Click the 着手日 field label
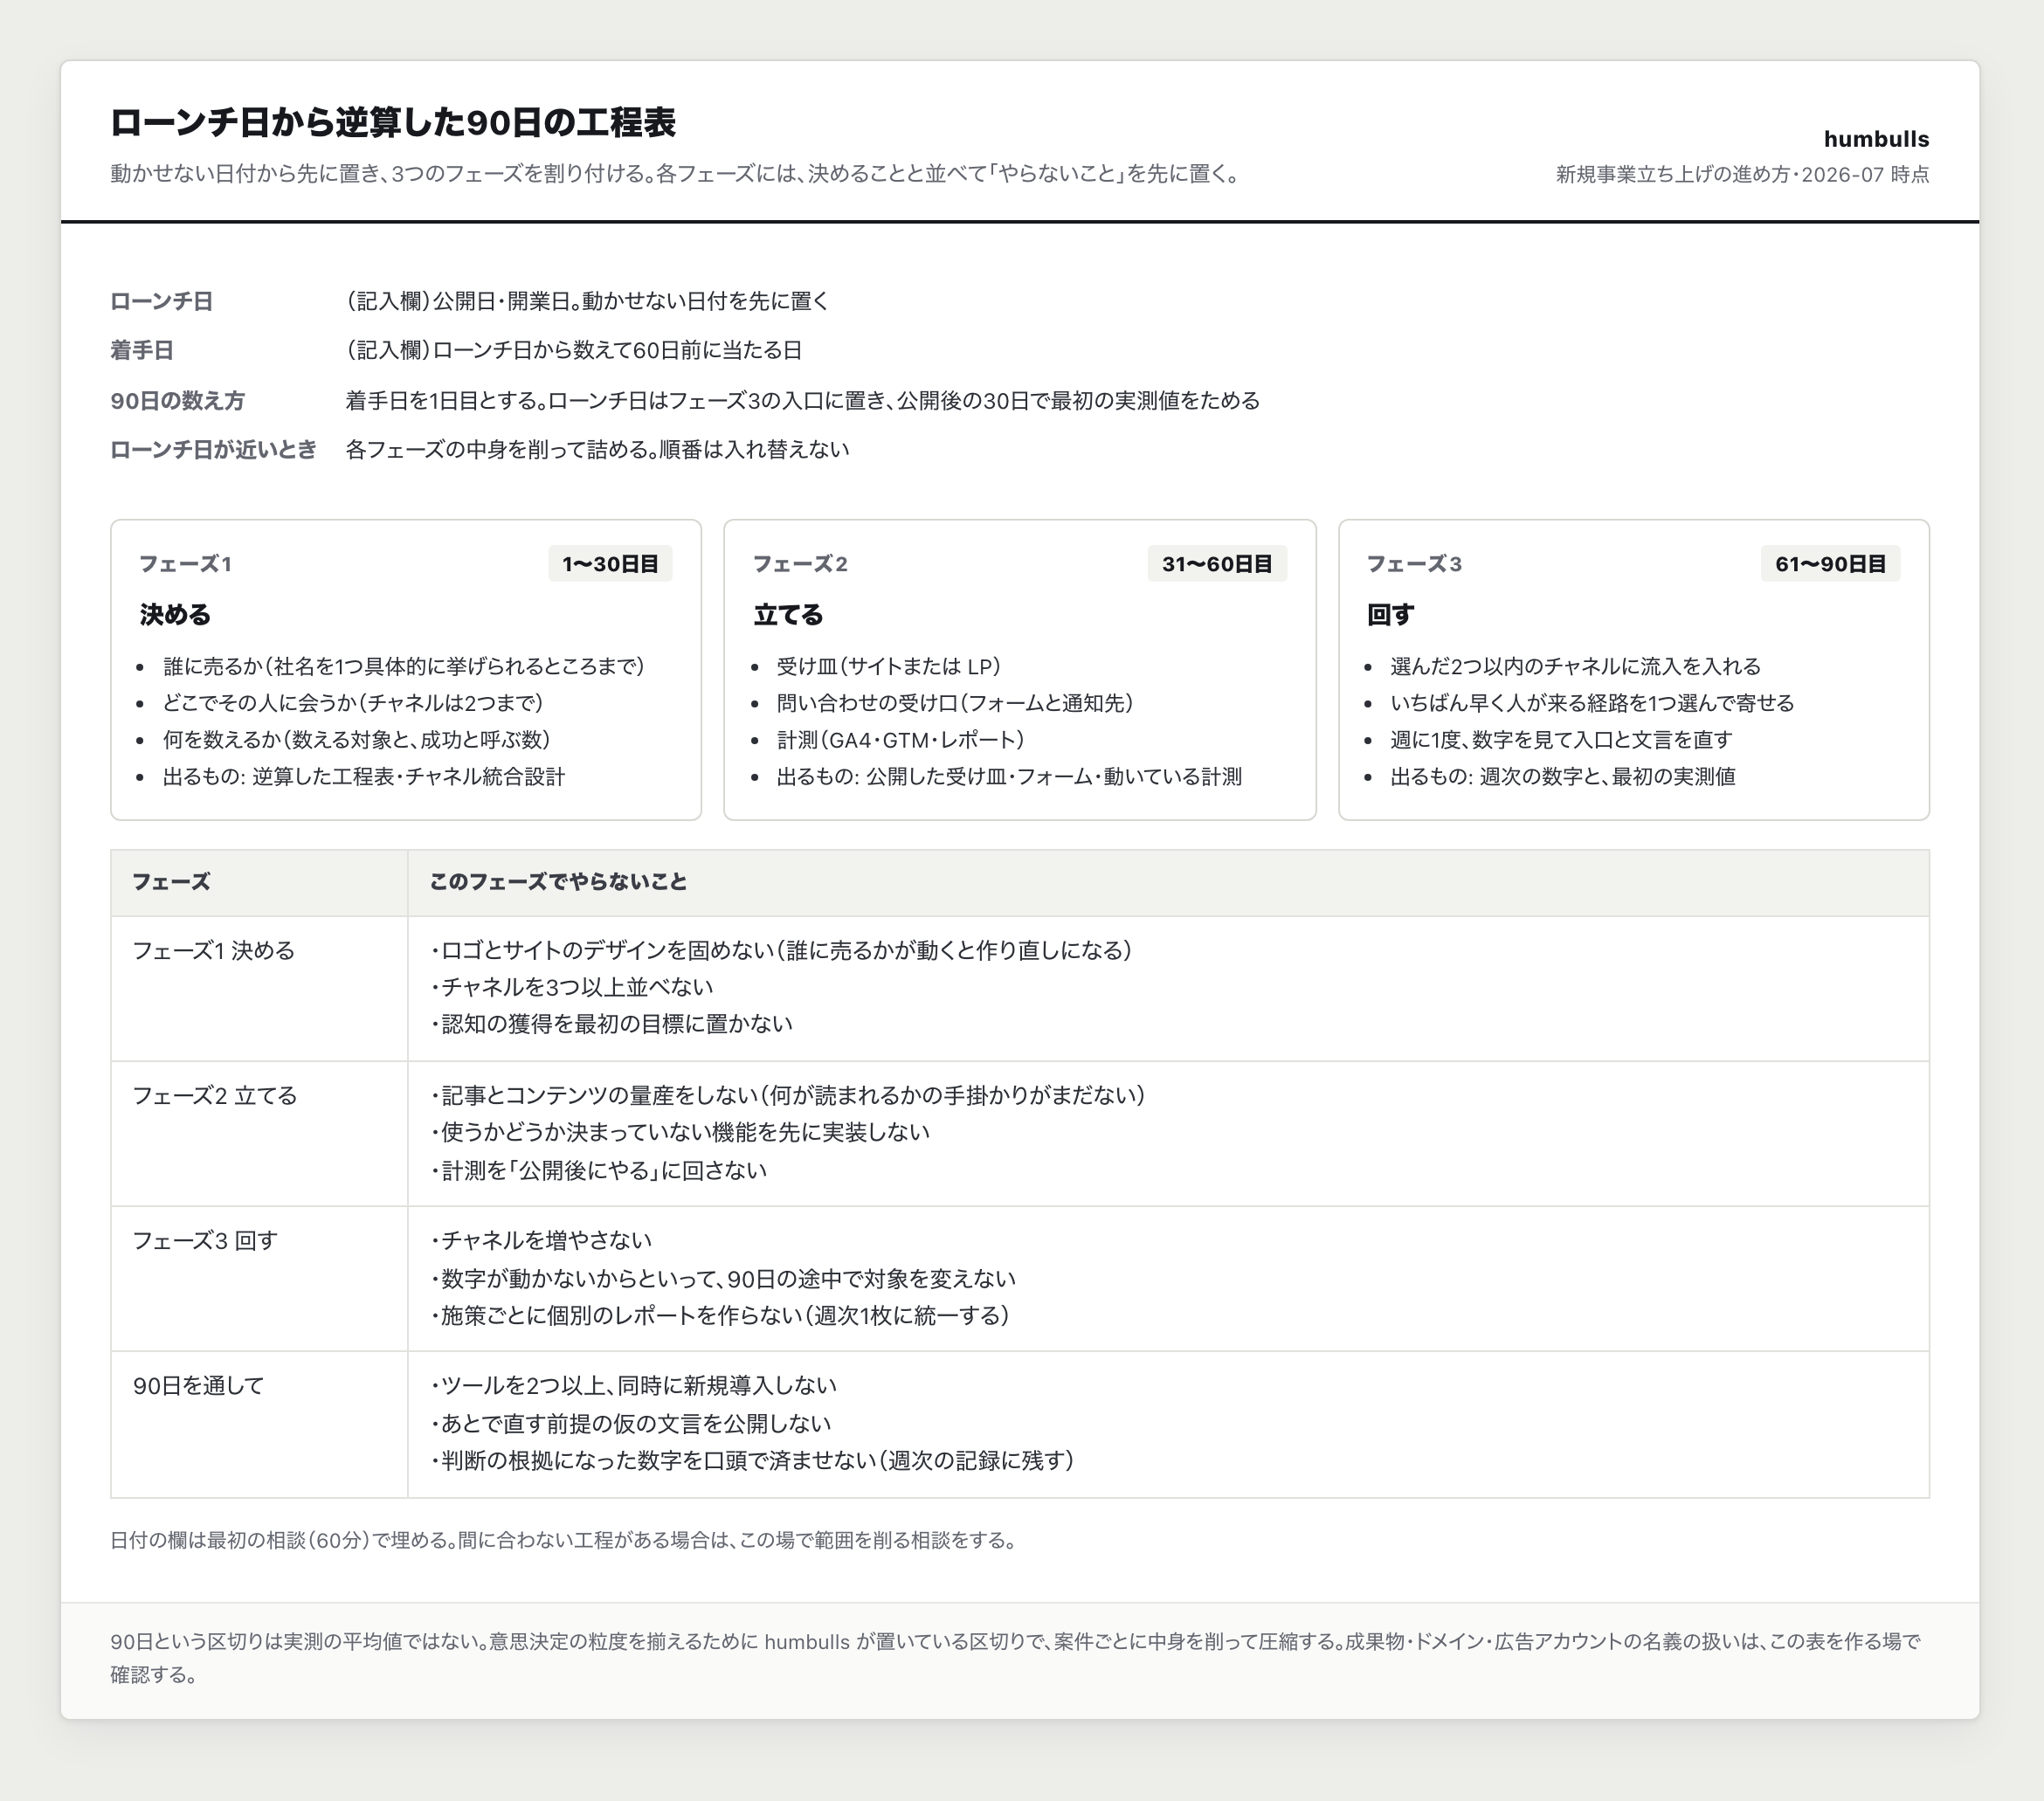This screenshot has height=1801, width=2044. [142, 351]
